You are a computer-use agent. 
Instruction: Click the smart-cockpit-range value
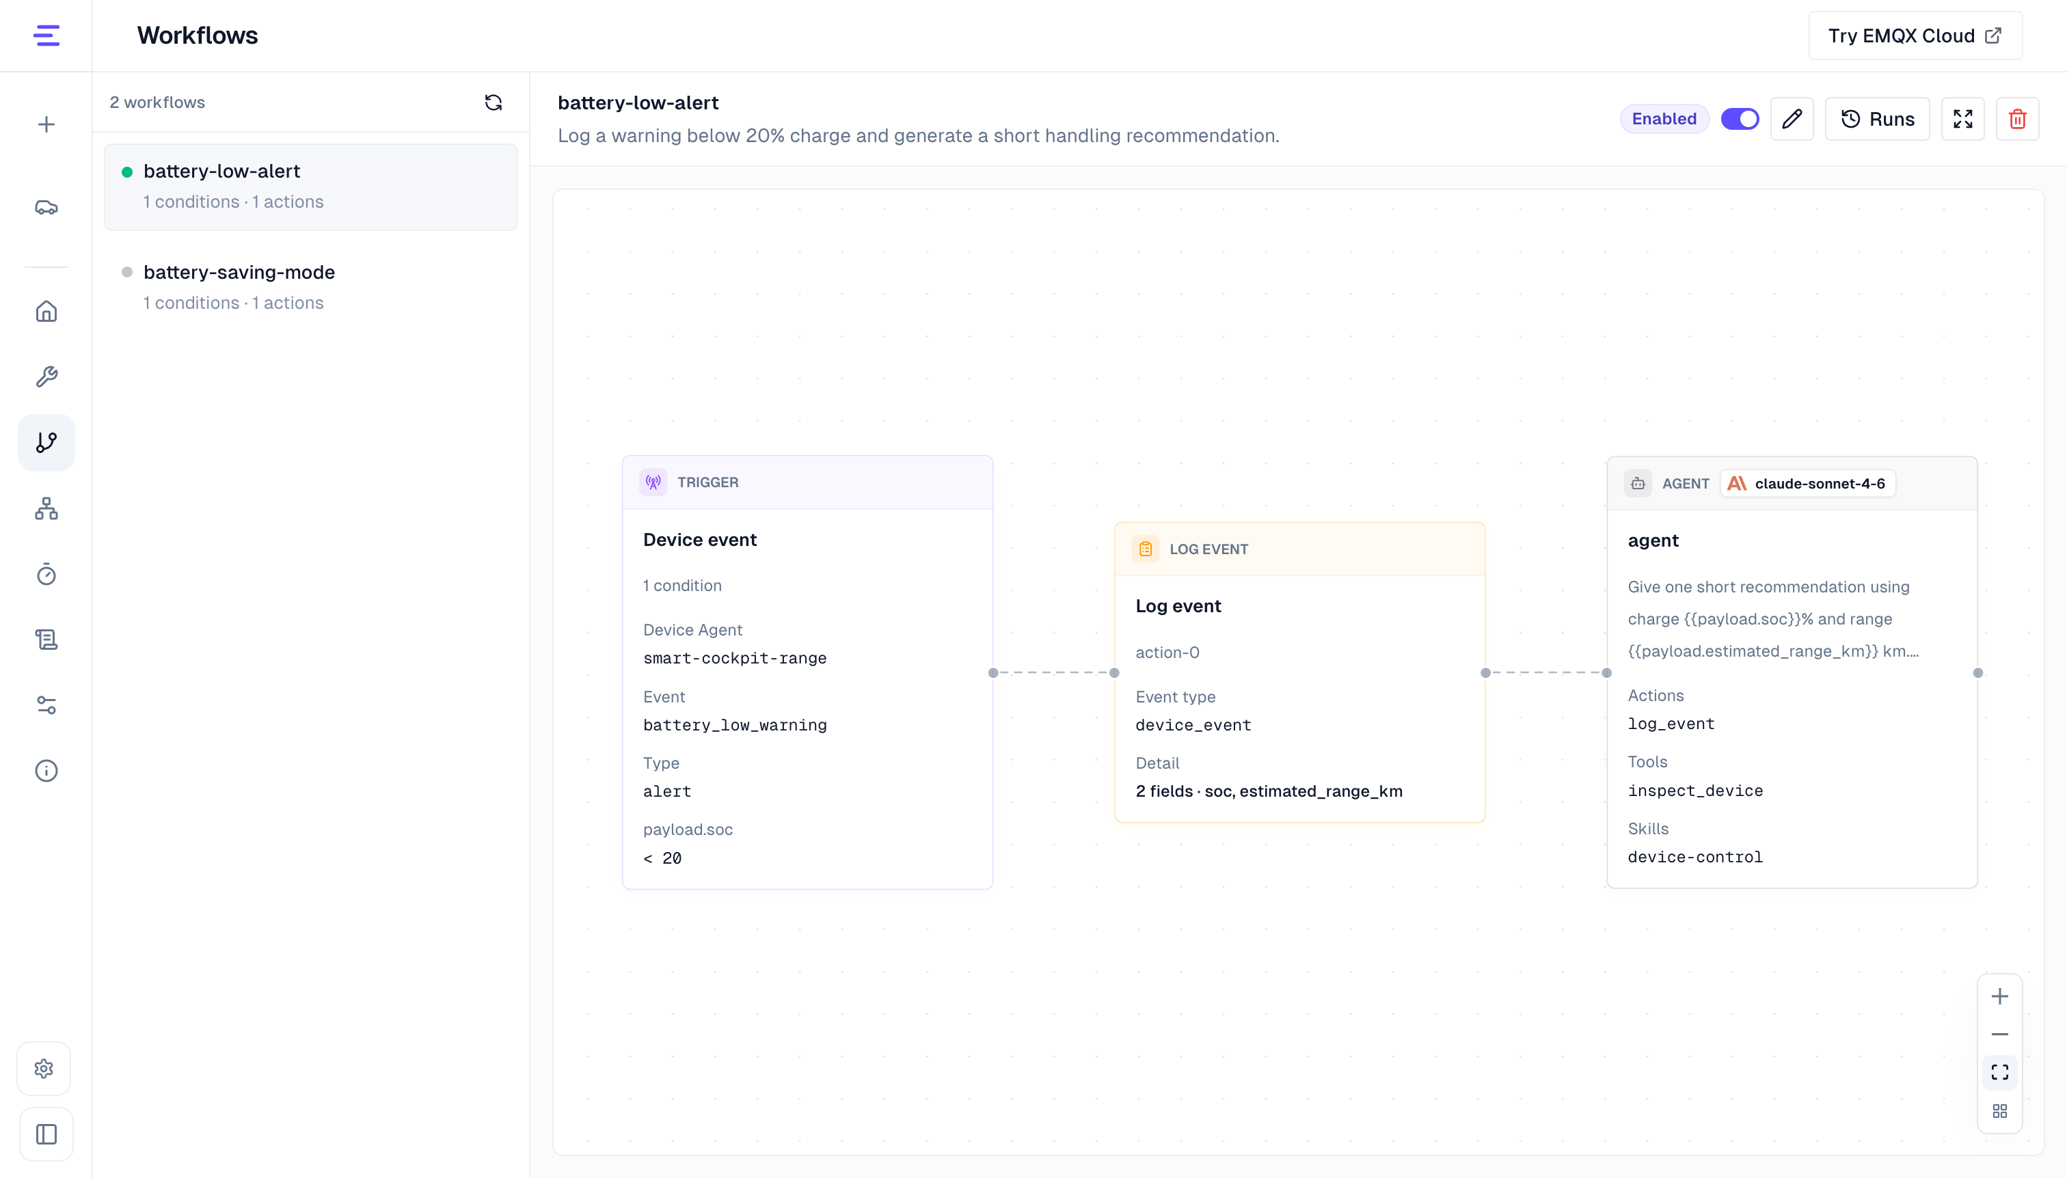click(735, 659)
